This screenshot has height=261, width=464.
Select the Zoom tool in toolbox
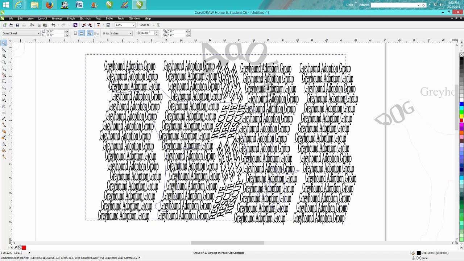pyautogui.click(x=4, y=62)
